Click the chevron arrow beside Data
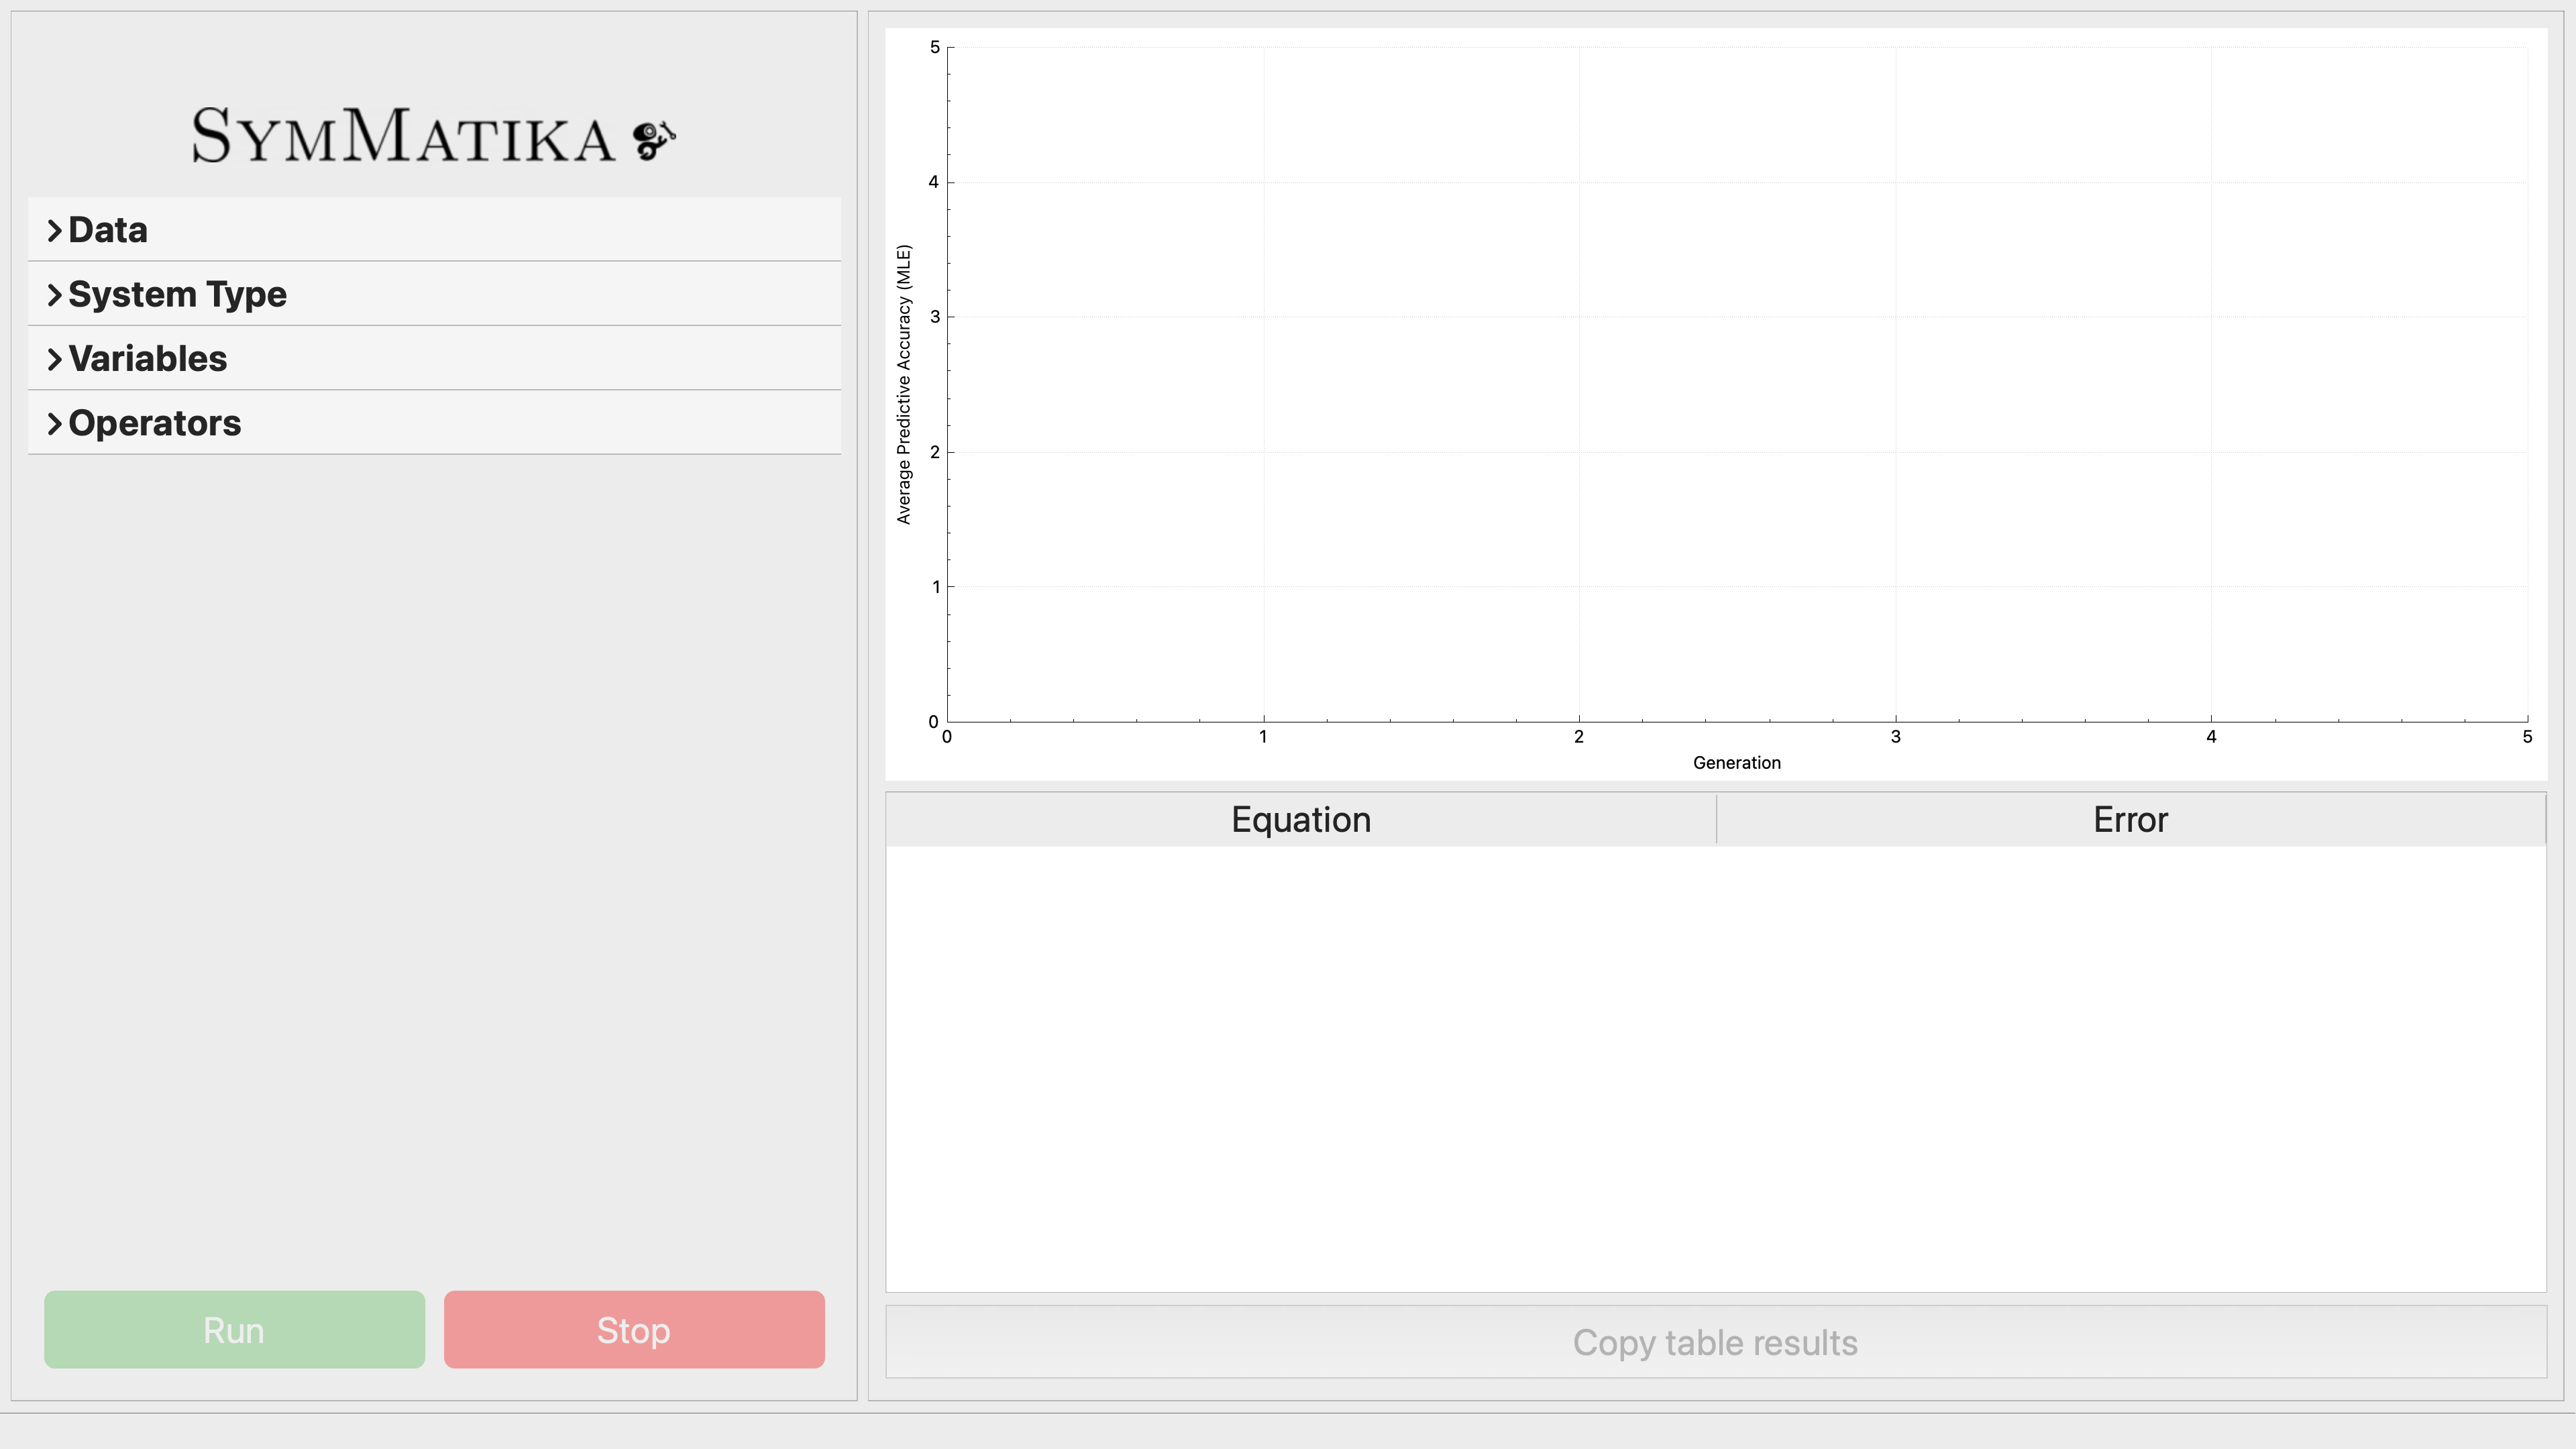2576x1449 pixels. (55, 231)
